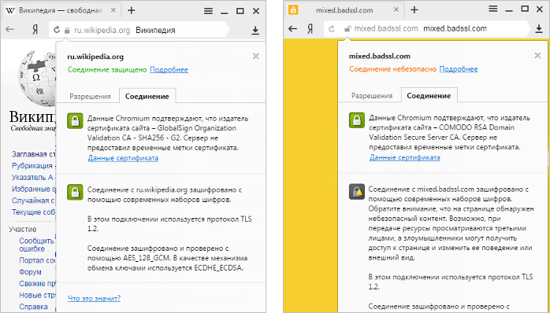Open the hamburger menu in the Wikipedia window

208,11
